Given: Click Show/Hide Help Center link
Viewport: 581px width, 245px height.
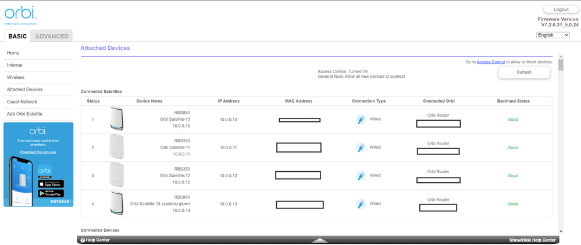Looking at the screenshot, I should click(x=532, y=240).
